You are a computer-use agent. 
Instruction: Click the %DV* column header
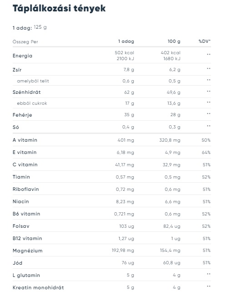[205, 41]
